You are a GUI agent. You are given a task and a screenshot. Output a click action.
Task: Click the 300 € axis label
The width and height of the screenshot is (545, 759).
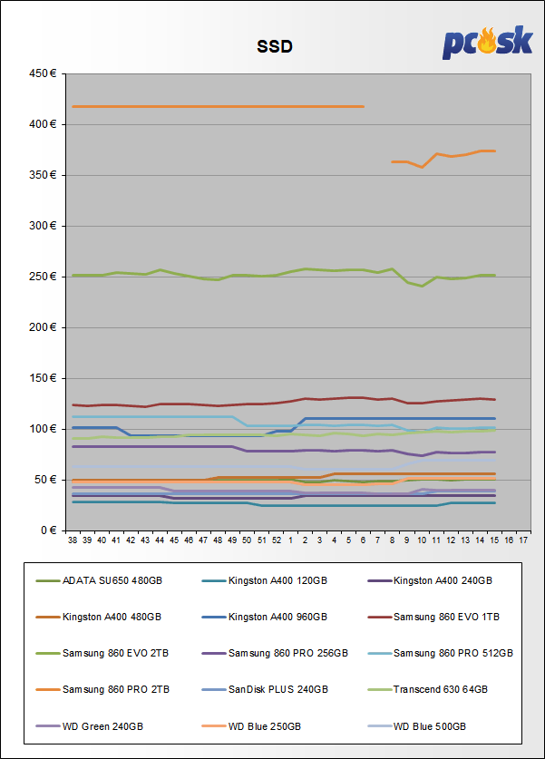click(x=43, y=226)
